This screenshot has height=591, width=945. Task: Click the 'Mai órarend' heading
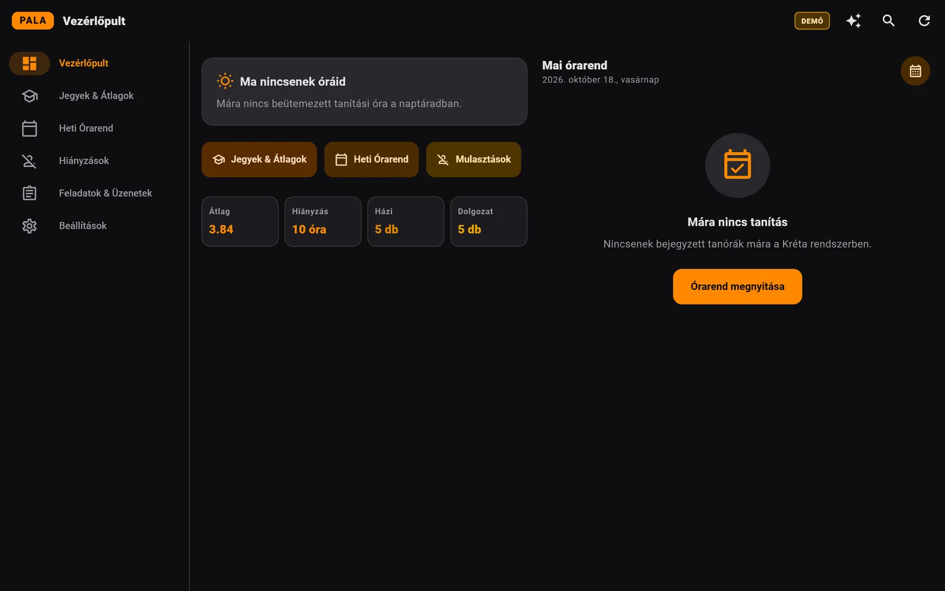[x=575, y=66]
